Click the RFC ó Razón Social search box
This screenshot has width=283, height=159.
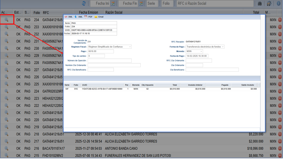click(x=215, y=3)
